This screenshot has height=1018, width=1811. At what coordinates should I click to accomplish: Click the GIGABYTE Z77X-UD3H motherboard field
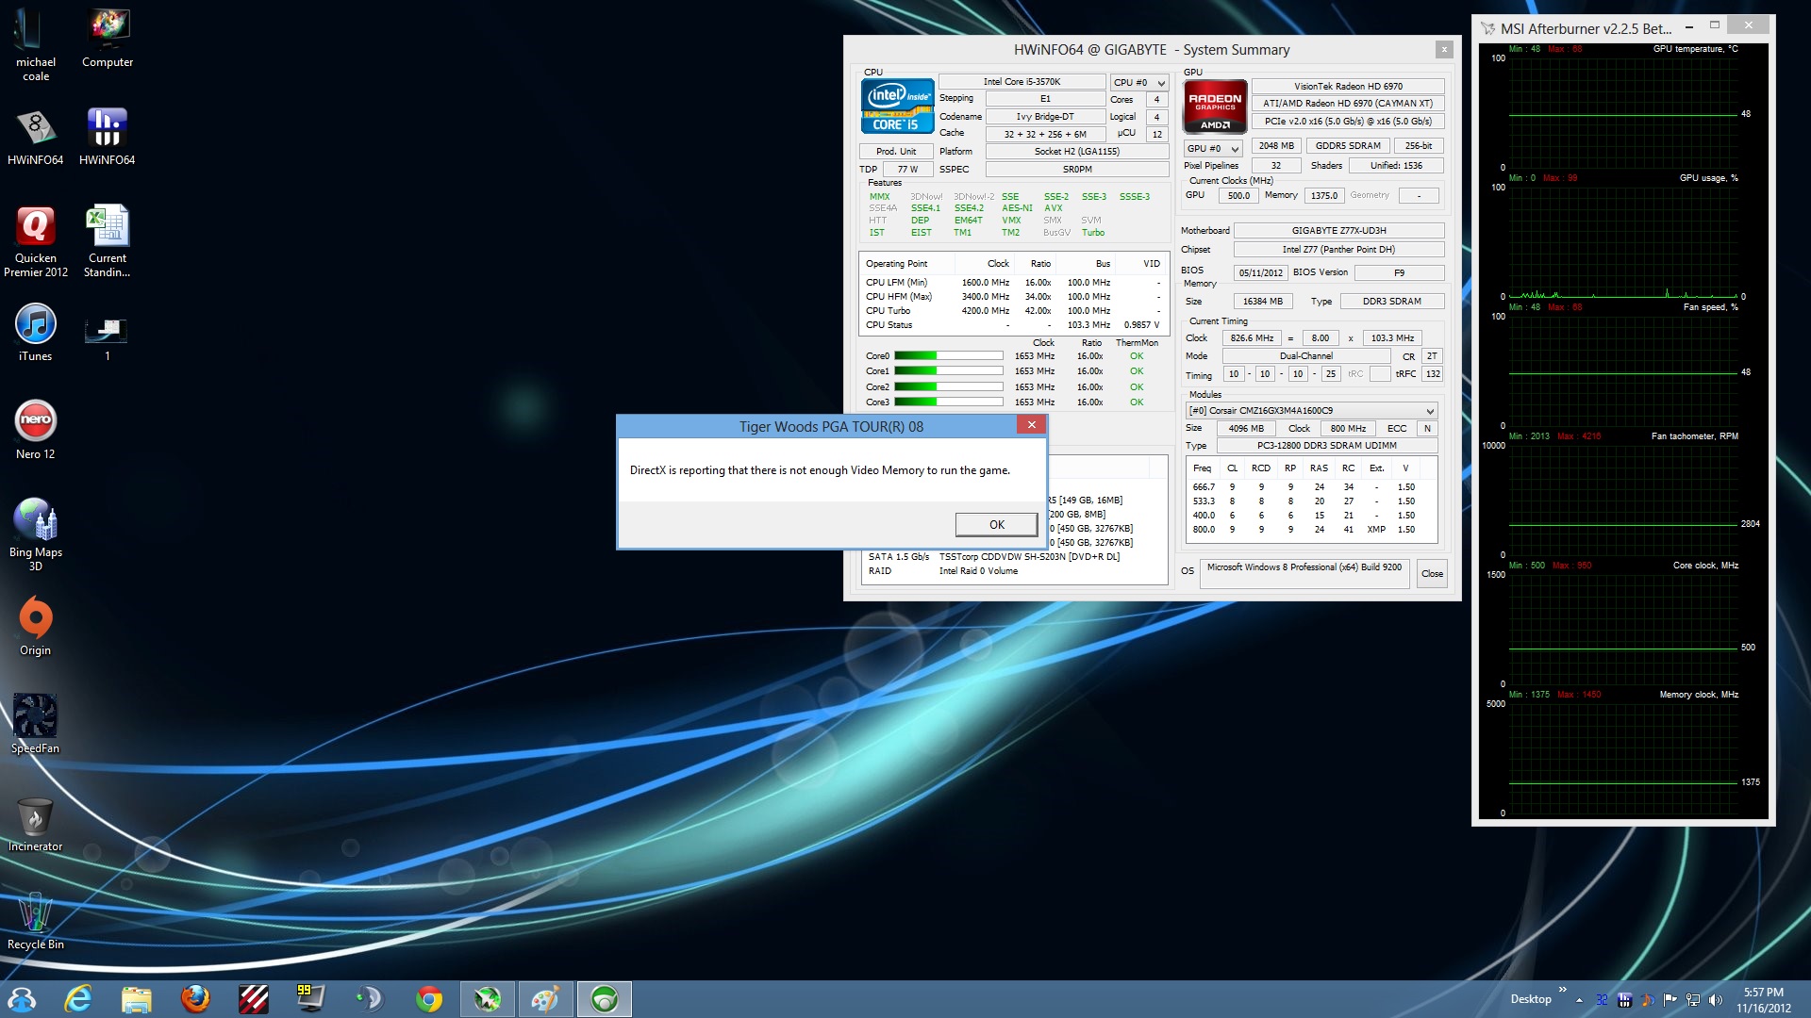pyautogui.click(x=1338, y=231)
